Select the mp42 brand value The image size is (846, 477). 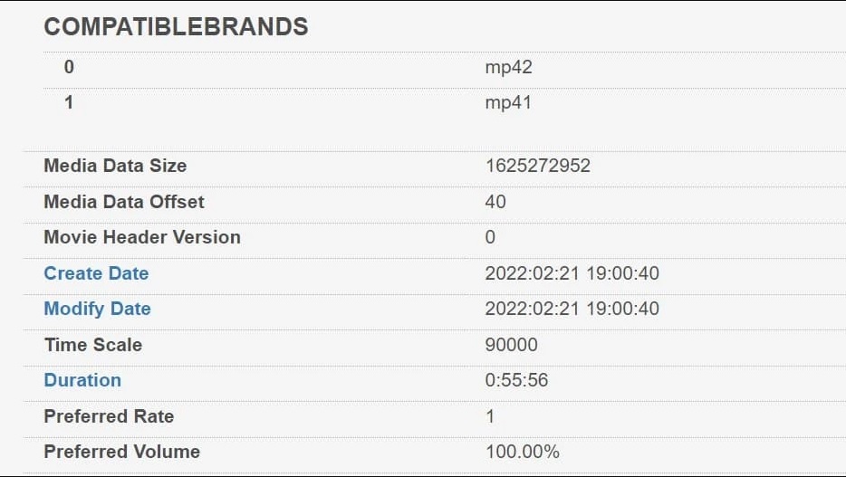(x=508, y=67)
